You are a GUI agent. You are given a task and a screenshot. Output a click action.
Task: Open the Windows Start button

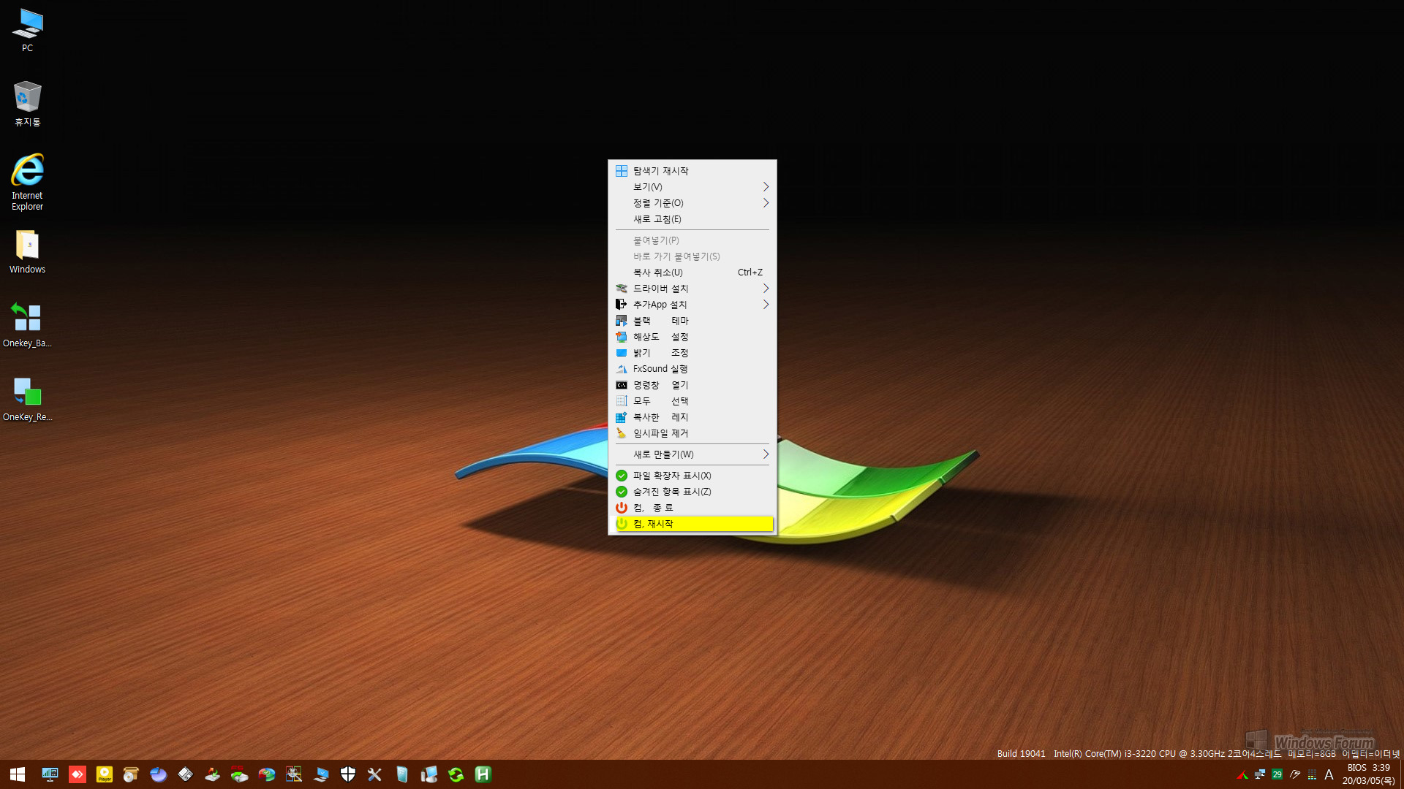tap(18, 774)
